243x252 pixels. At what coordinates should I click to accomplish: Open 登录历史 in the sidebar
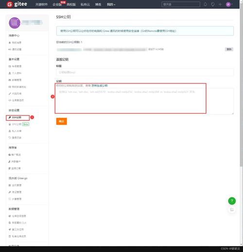click(x=17, y=137)
